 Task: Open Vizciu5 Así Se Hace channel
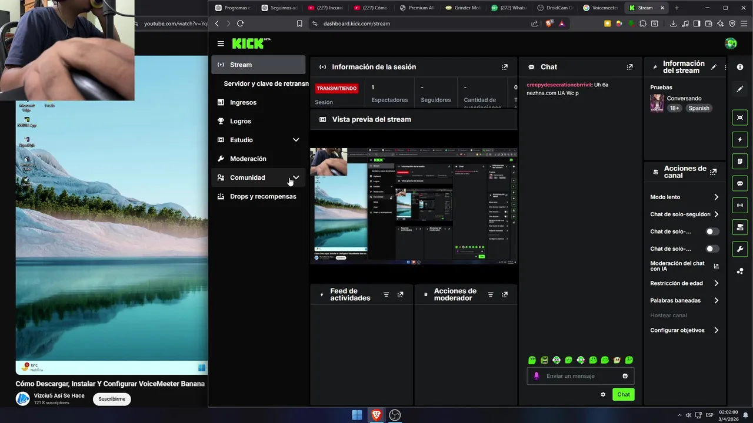[x=59, y=395]
